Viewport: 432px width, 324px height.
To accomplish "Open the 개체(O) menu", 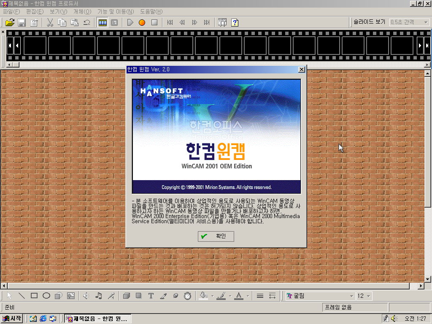I will 82,11.
